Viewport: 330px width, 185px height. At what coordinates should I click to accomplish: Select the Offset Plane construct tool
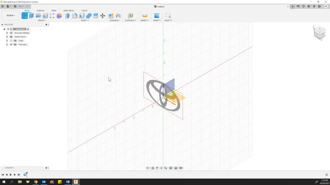pos(130,16)
